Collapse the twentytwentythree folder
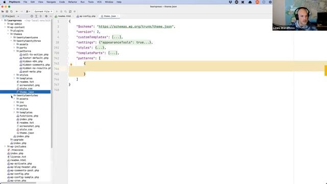 (x=11, y=41)
